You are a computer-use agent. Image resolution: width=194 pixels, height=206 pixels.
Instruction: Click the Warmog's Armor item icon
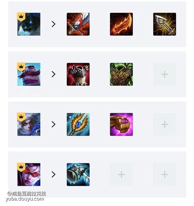click(x=78, y=74)
